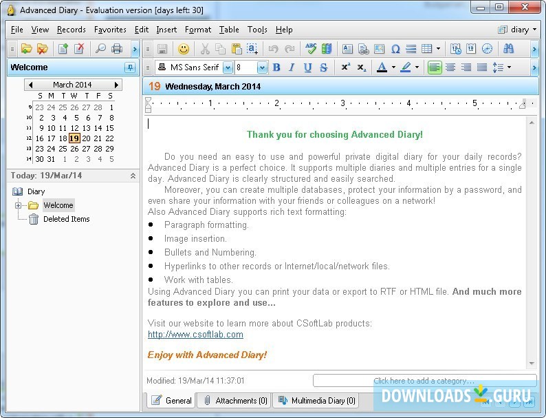Toggle italic formatting
This screenshot has height=418, width=546.
point(292,67)
